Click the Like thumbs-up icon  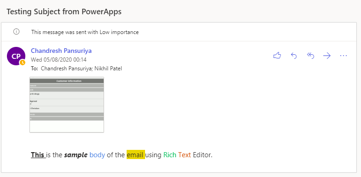click(x=277, y=56)
